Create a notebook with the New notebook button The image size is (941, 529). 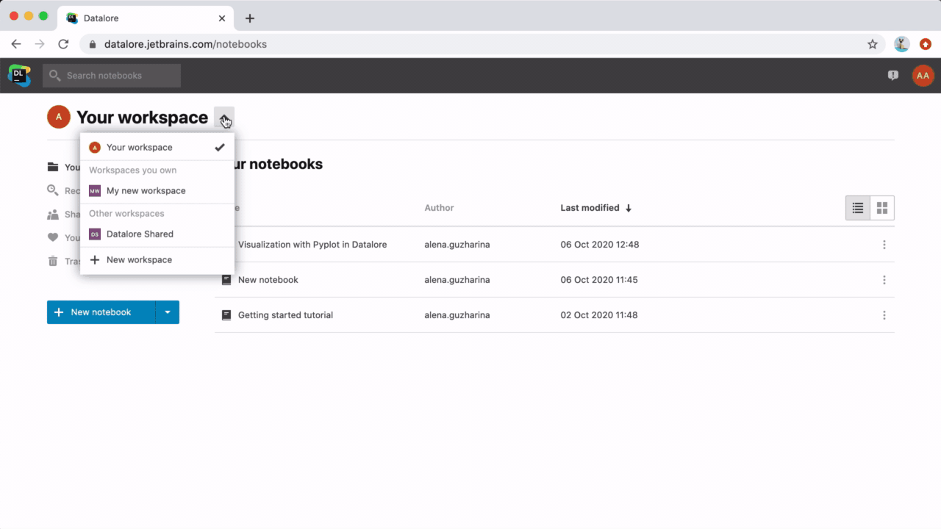pyautogui.click(x=101, y=312)
